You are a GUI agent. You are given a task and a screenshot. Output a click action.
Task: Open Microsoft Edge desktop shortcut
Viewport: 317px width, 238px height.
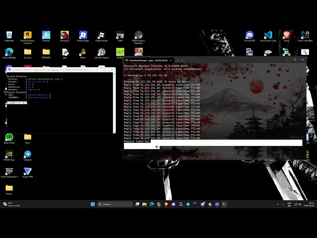pos(9,53)
